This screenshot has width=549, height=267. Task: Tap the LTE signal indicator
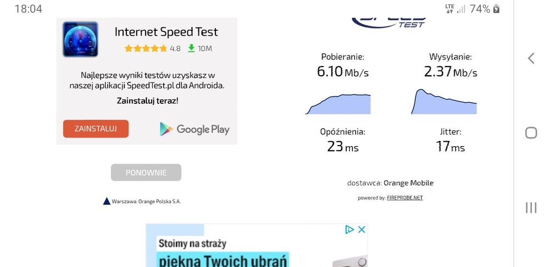coord(450,9)
